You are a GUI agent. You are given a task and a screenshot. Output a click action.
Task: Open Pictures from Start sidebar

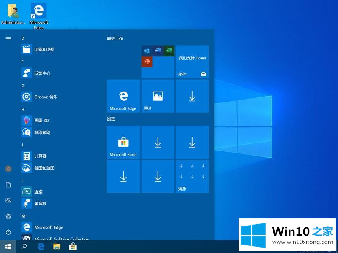pos(8,201)
